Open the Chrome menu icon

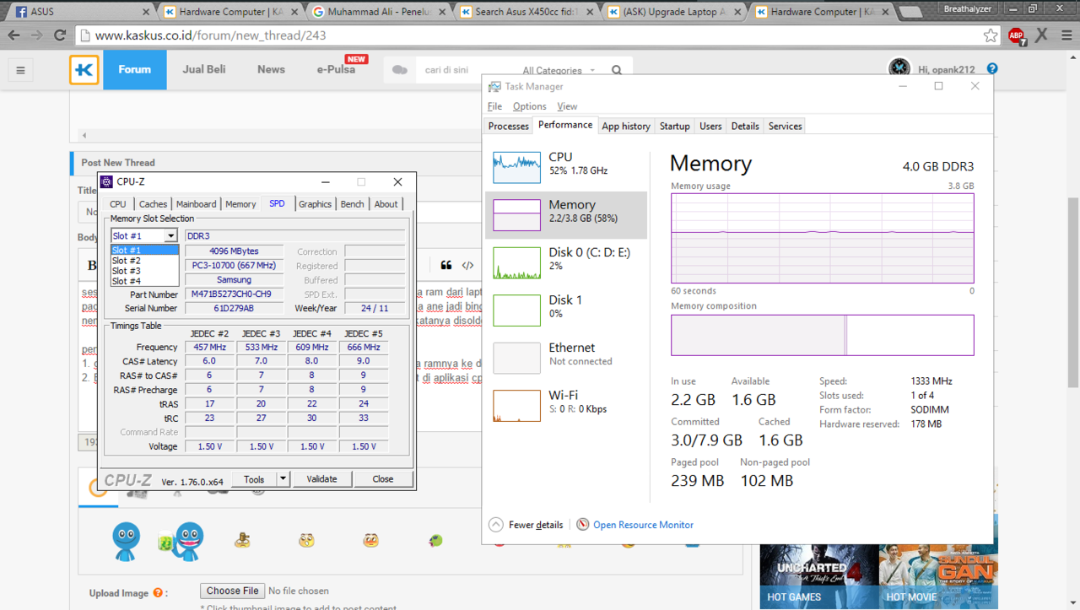(1065, 35)
